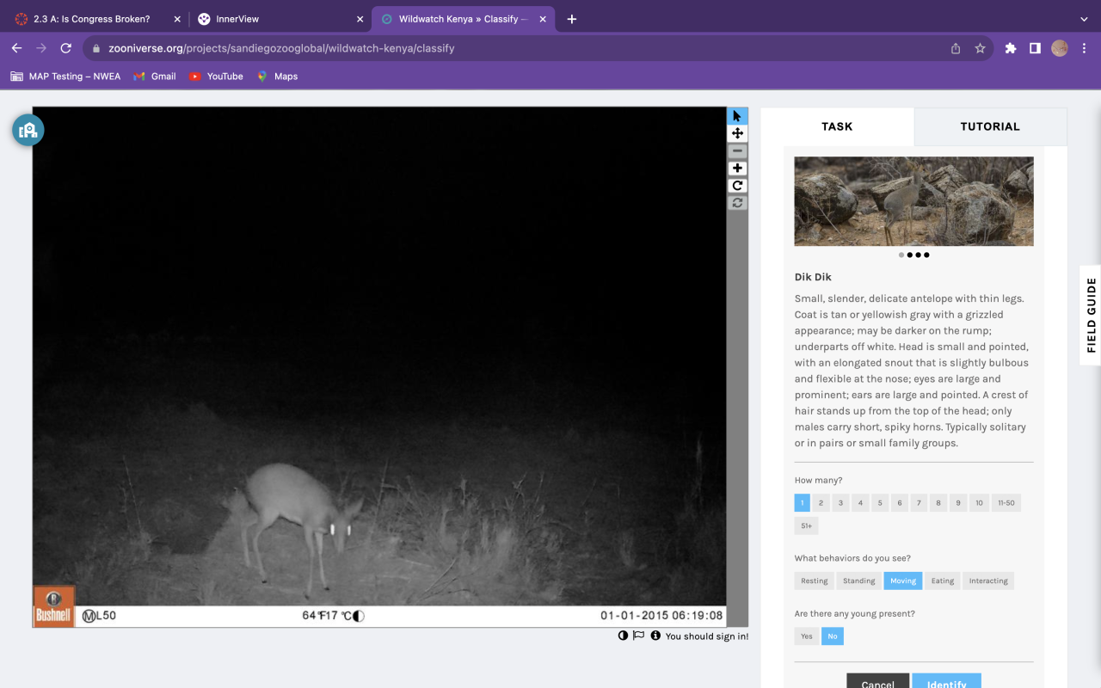1101x688 pixels.
Task: Select count 5 for how many
Action: [x=879, y=503]
